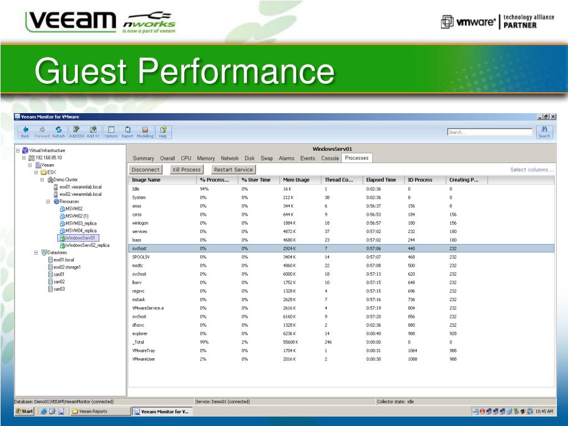The image size is (568, 426).
Task: Click the Add ESX toolbar icon
Action: pos(77,132)
